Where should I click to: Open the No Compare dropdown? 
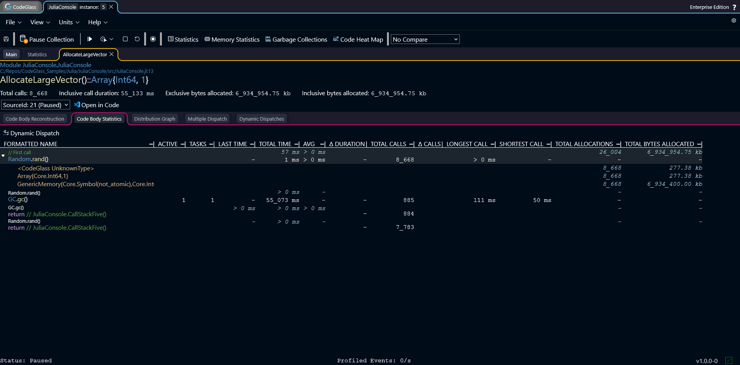tap(425, 39)
